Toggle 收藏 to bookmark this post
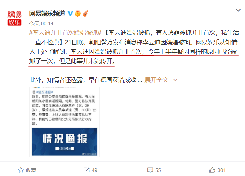The width and height of the screenshot is (245, 176). (27, 170)
